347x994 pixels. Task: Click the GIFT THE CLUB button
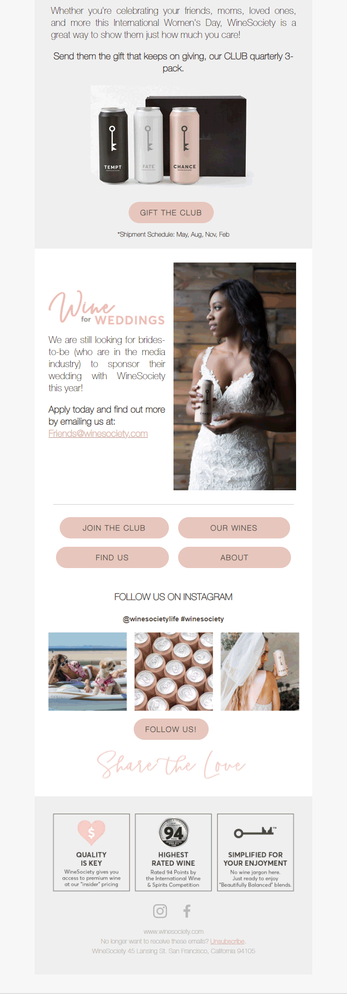171,213
